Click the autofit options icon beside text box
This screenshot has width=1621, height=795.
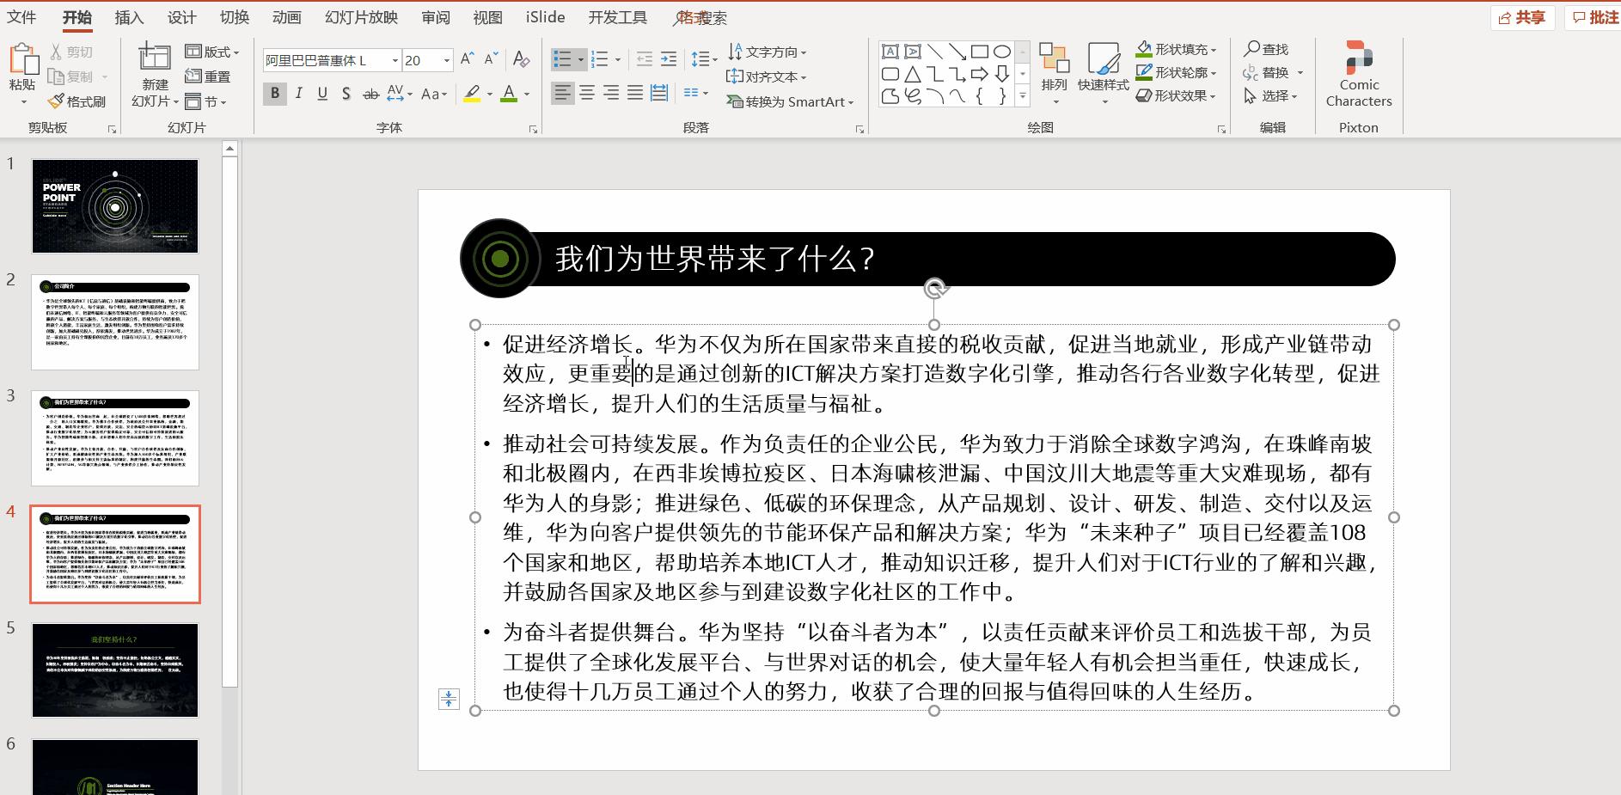click(449, 699)
